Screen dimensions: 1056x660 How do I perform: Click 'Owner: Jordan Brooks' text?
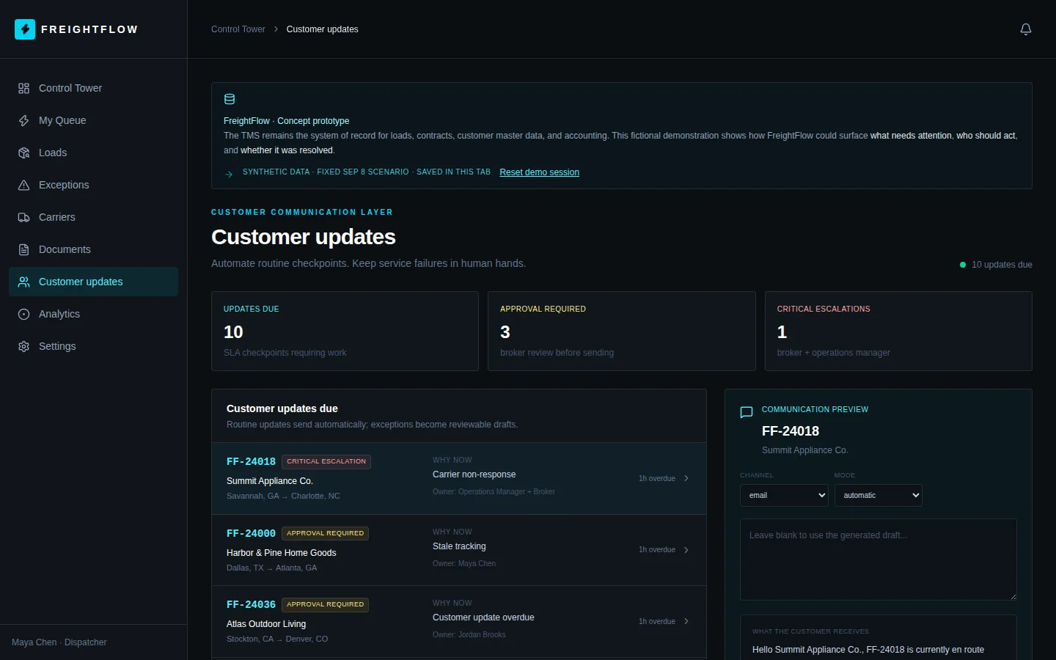click(x=469, y=635)
